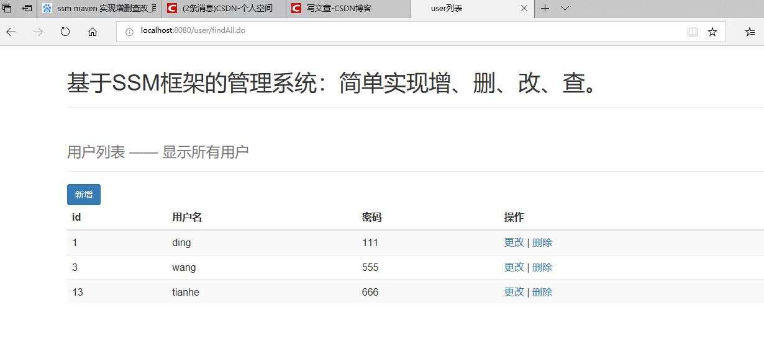Click the password cell 111
This screenshot has height=344, width=764.
click(370, 242)
